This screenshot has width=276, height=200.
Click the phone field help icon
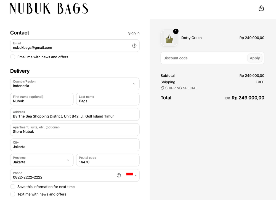click(x=119, y=175)
